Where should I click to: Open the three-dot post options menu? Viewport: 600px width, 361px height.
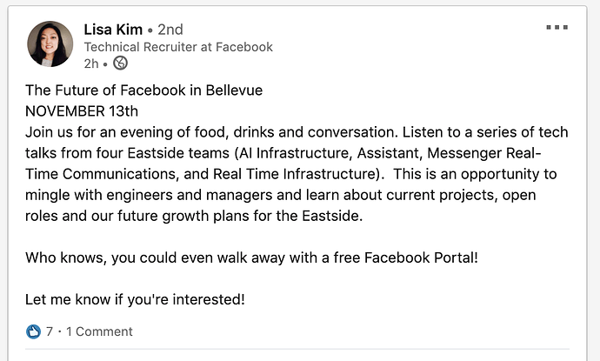(557, 27)
